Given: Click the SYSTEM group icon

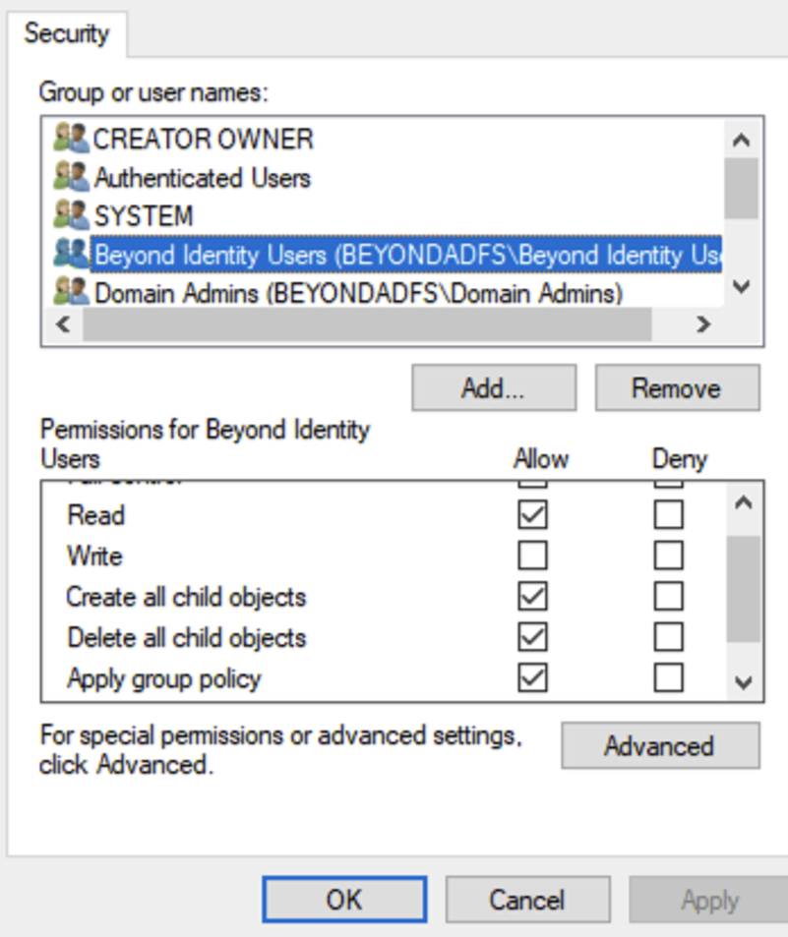Looking at the screenshot, I should pyautogui.click(x=71, y=215).
